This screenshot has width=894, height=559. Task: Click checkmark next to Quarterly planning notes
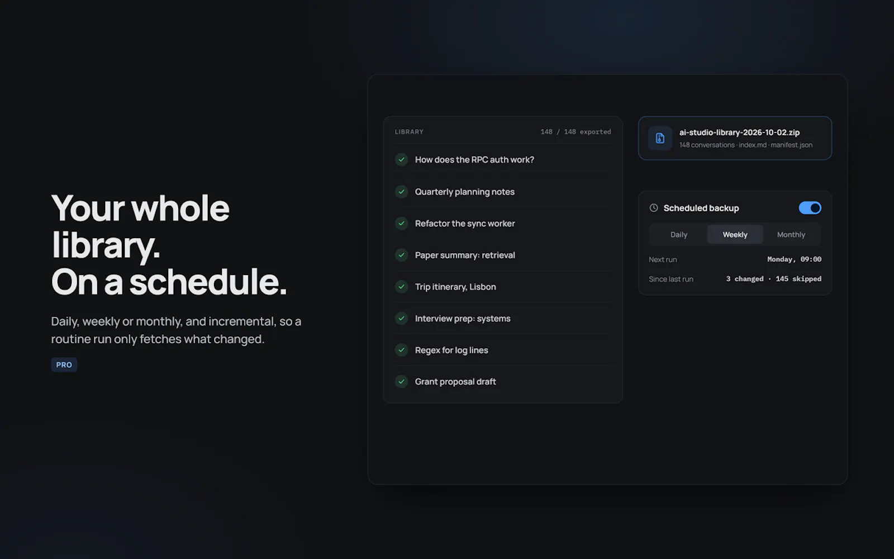tap(401, 192)
